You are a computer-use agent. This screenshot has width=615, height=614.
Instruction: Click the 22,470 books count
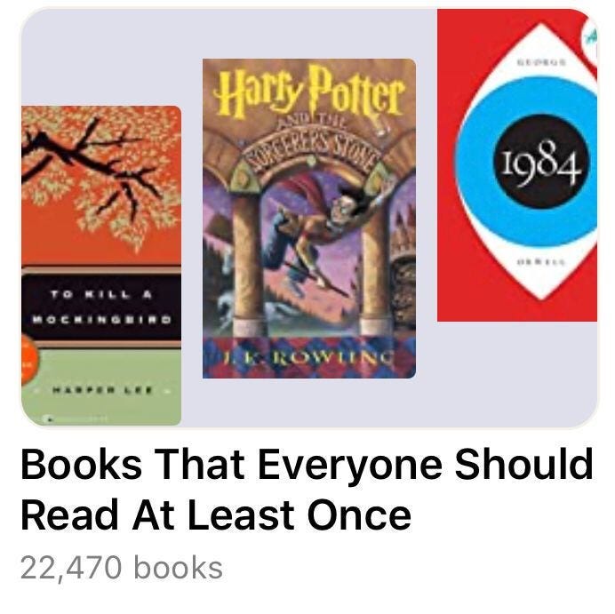click(x=122, y=568)
